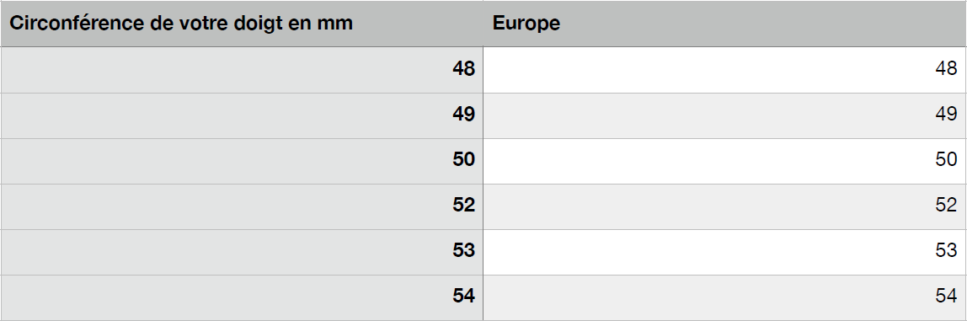Select the bold 52 circumference cell

click(x=242, y=206)
